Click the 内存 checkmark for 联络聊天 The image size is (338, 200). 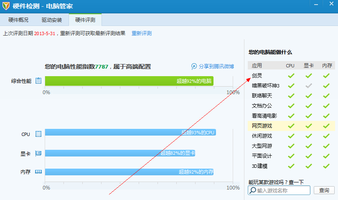(326, 96)
